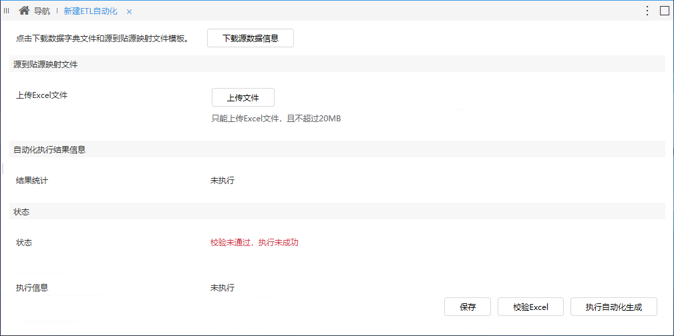Click the 校验Excel button
The width and height of the screenshot is (674, 336).
(x=531, y=307)
